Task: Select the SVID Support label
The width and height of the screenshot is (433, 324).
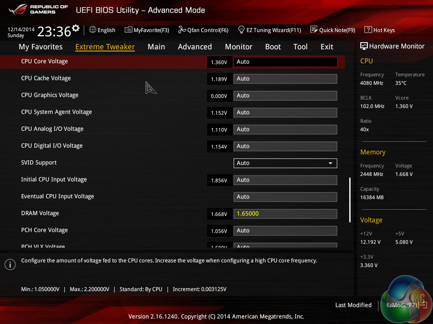Action: [38, 162]
